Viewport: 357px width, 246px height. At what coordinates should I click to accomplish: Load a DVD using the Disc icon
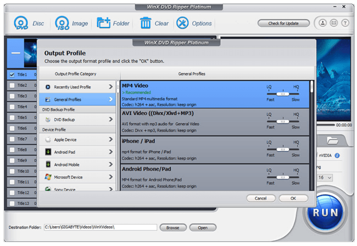[21, 23]
